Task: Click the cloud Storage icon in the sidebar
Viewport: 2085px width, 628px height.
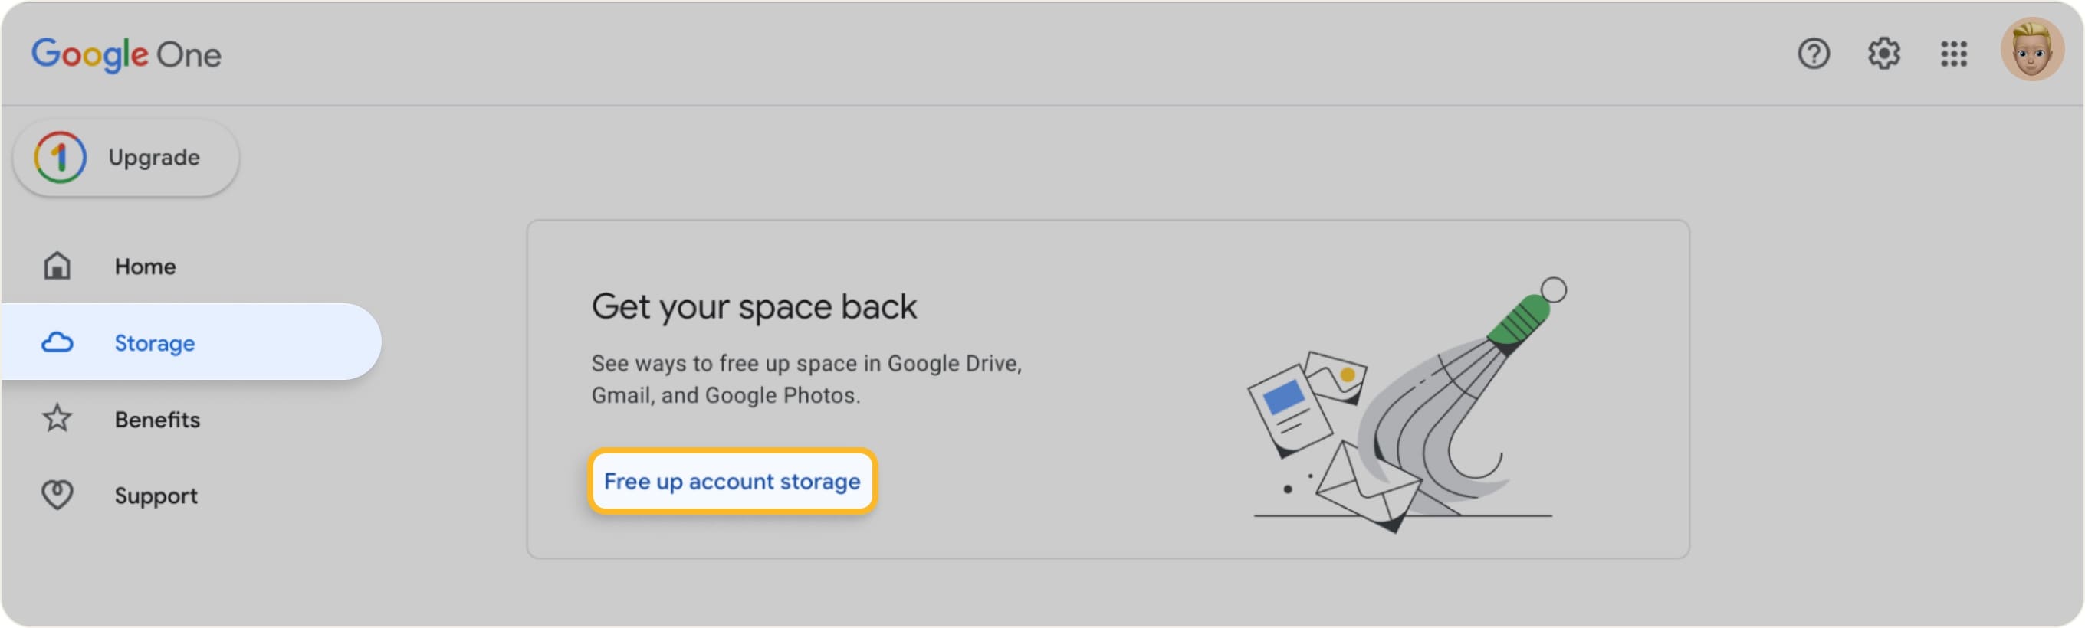Action: [57, 342]
